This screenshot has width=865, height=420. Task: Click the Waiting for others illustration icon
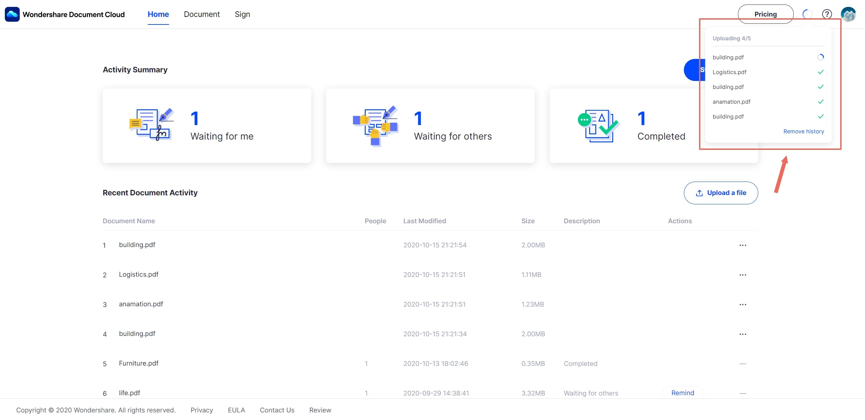[375, 125]
